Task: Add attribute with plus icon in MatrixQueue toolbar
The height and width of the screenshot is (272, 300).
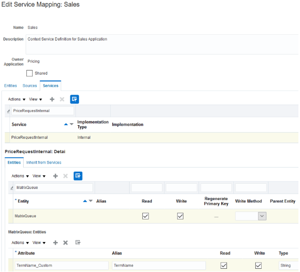Action: click(x=56, y=243)
